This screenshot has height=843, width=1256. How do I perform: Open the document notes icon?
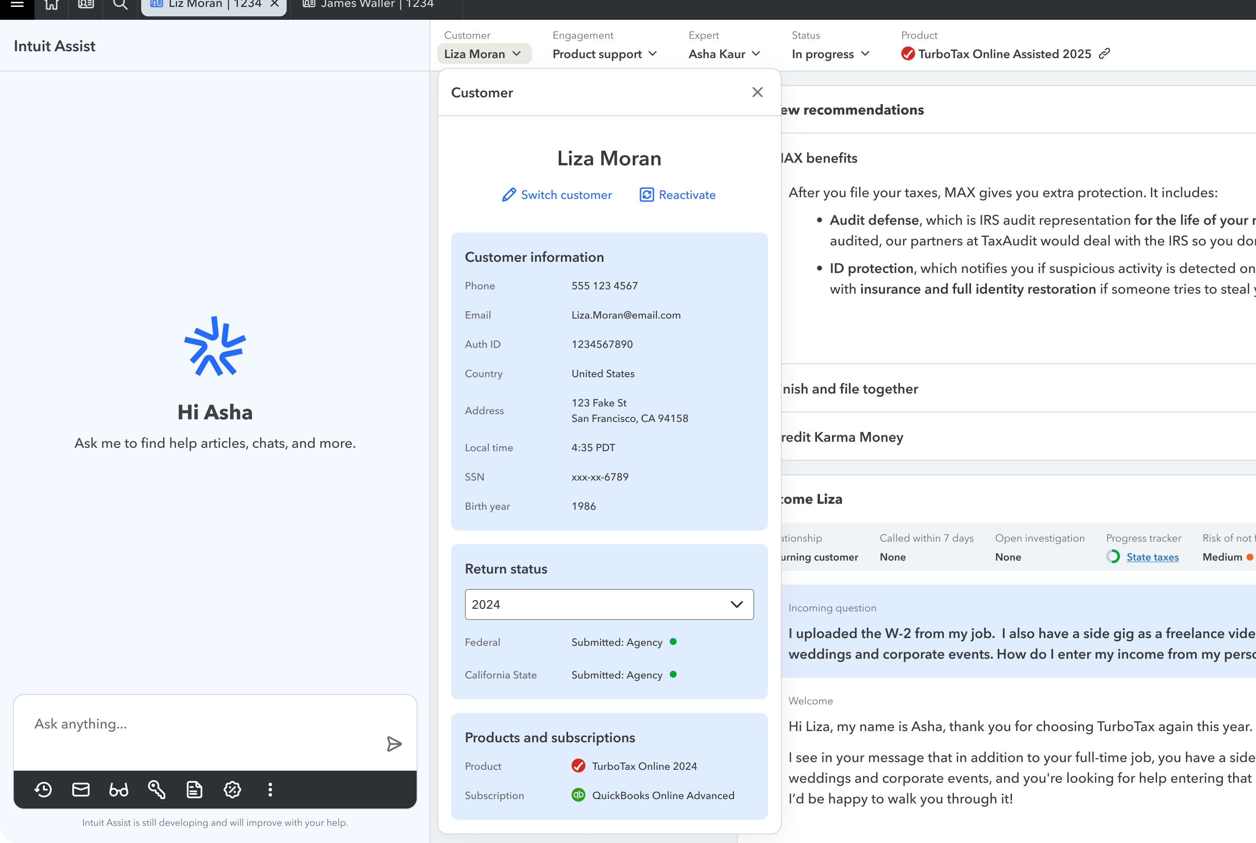(194, 790)
